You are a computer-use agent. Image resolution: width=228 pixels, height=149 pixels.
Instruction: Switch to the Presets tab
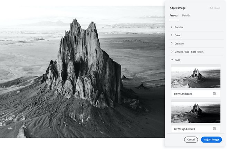(174, 16)
